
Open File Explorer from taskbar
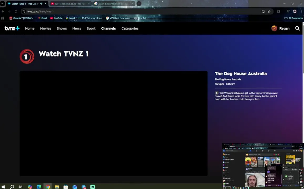click(x=56, y=187)
